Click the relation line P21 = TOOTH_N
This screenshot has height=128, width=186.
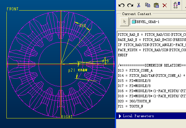[131, 106]
